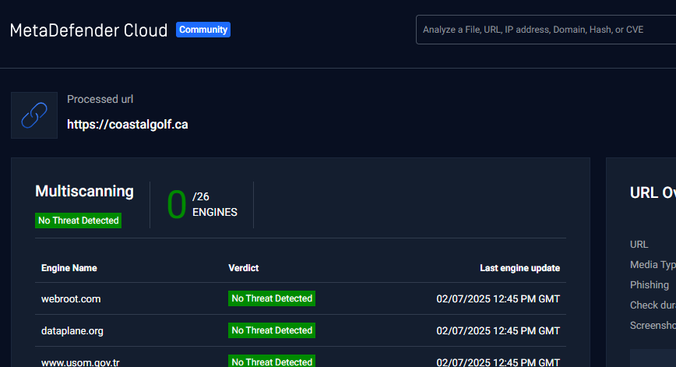Click dataplane.org last update timestamp
The image size is (676, 367).
[x=498, y=331]
